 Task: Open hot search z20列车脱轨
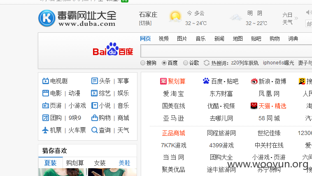[x=245, y=63]
